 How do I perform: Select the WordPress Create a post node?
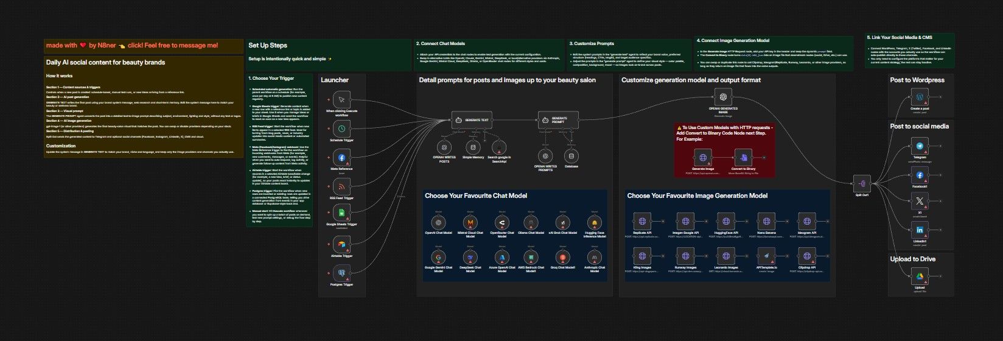pos(920,97)
